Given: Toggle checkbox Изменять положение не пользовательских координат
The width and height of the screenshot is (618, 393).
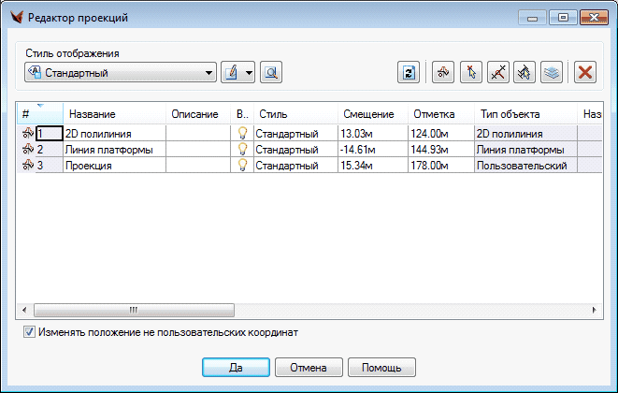Looking at the screenshot, I should point(29,331).
